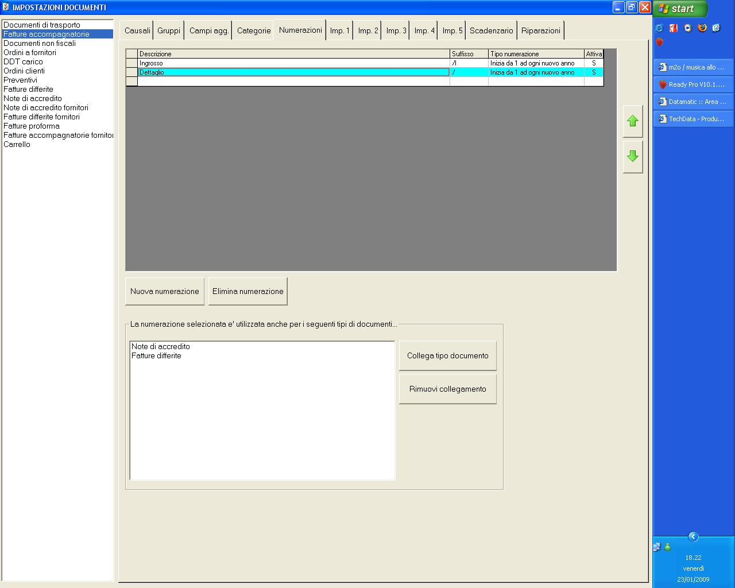Switch to the m2o musica taskbar window
735x588 pixels.
(x=693, y=67)
